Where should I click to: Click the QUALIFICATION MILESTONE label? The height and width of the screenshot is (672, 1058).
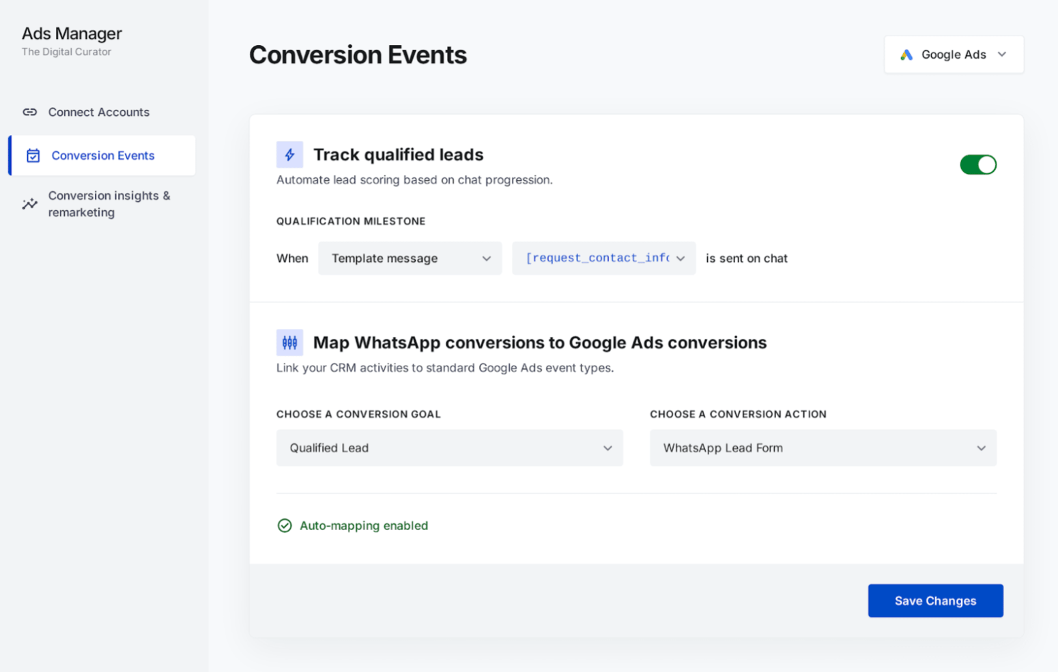coord(351,221)
